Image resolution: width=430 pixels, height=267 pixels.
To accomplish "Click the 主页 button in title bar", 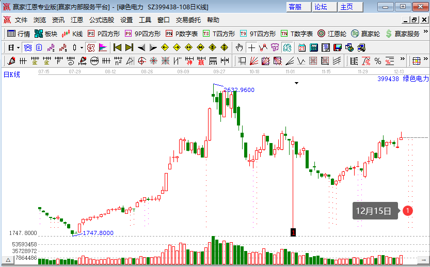I will pos(351,7).
